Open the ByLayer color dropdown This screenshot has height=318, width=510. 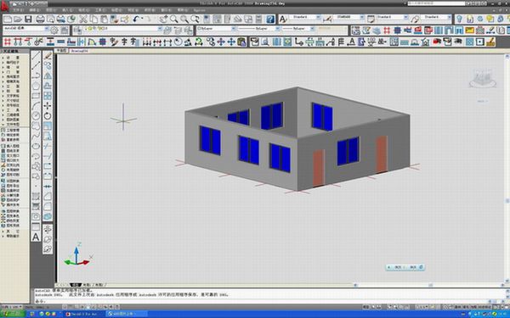(234, 29)
